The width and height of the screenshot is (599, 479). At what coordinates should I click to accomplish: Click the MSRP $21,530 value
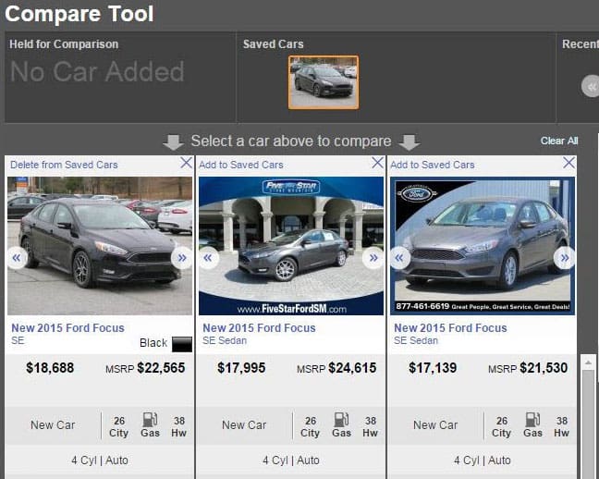point(544,368)
